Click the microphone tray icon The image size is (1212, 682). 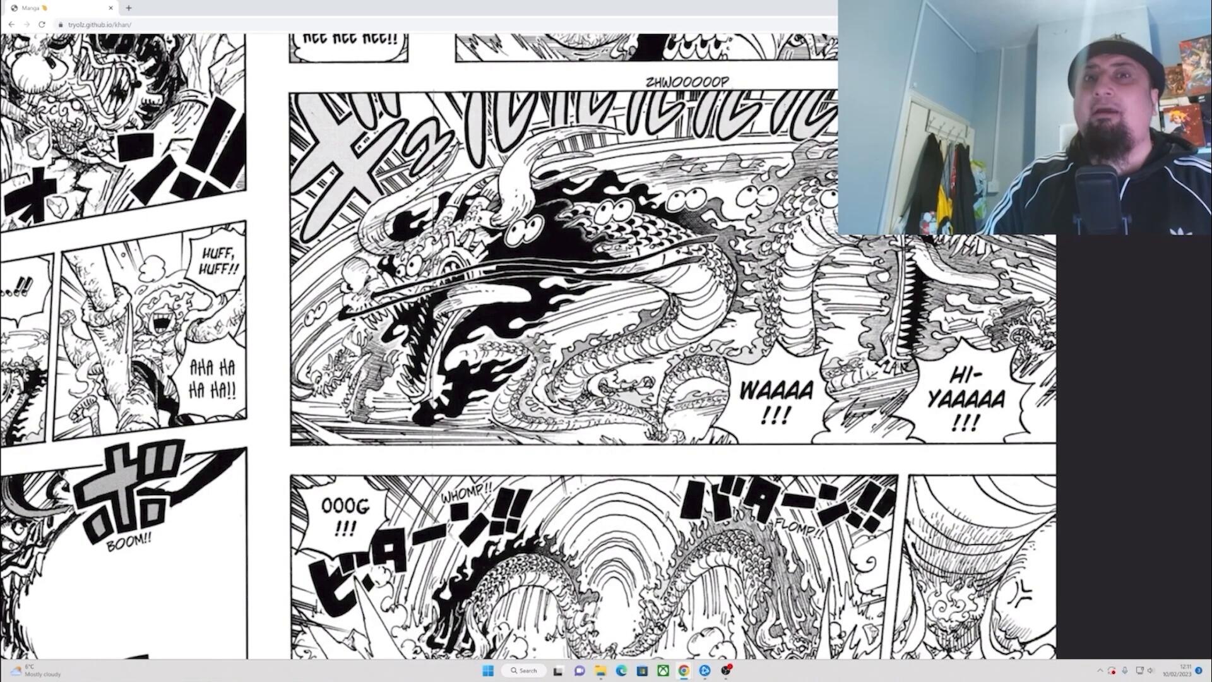click(x=1124, y=671)
